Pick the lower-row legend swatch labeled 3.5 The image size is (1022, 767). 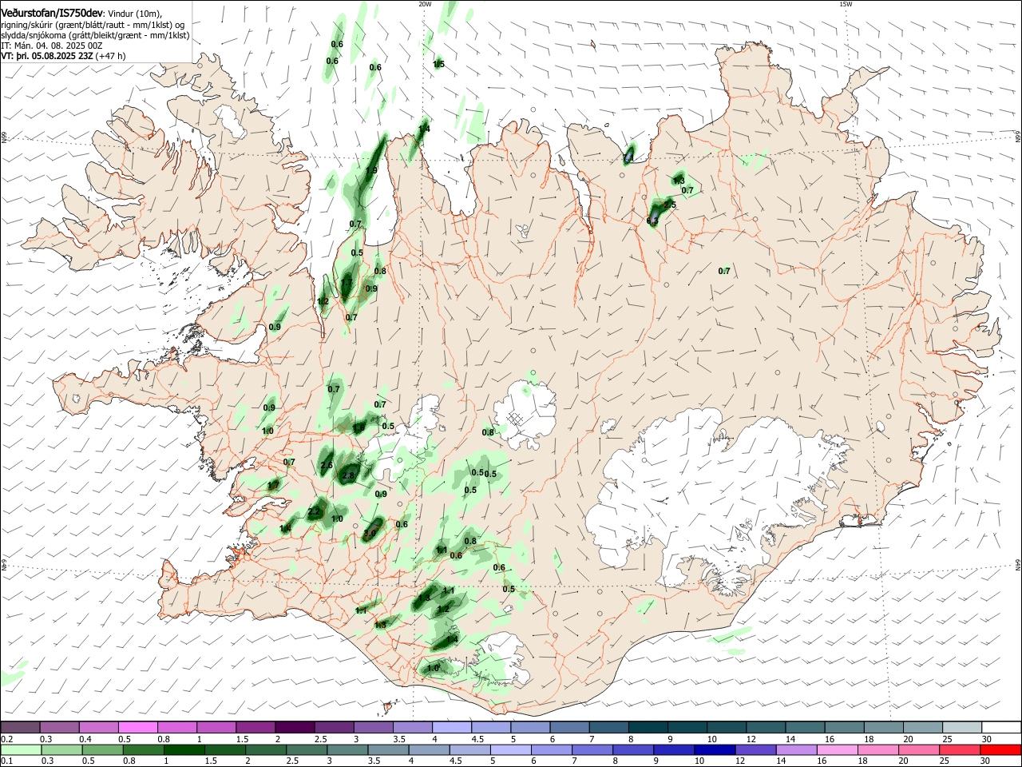click(388, 750)
